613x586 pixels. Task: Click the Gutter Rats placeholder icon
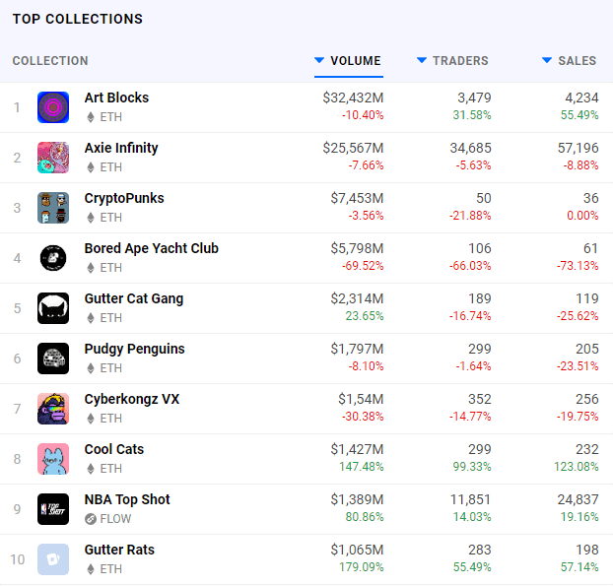[x=53, y=559]
